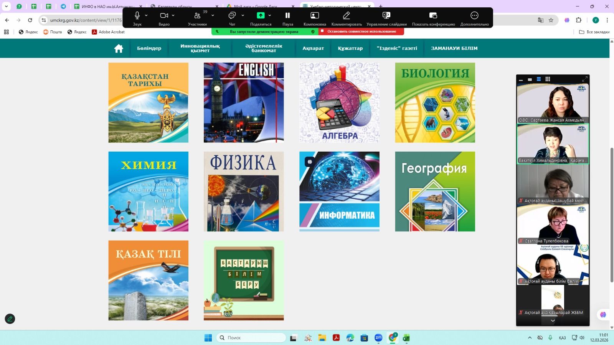
Task: Click the 'Дополнительно' more options icon
Action: point(474,15)
